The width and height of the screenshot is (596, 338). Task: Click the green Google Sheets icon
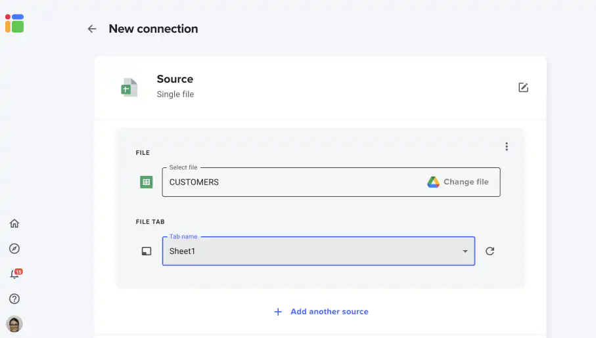pos(147,182)
